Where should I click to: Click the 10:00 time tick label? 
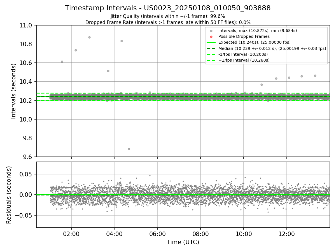pos(244,234)
